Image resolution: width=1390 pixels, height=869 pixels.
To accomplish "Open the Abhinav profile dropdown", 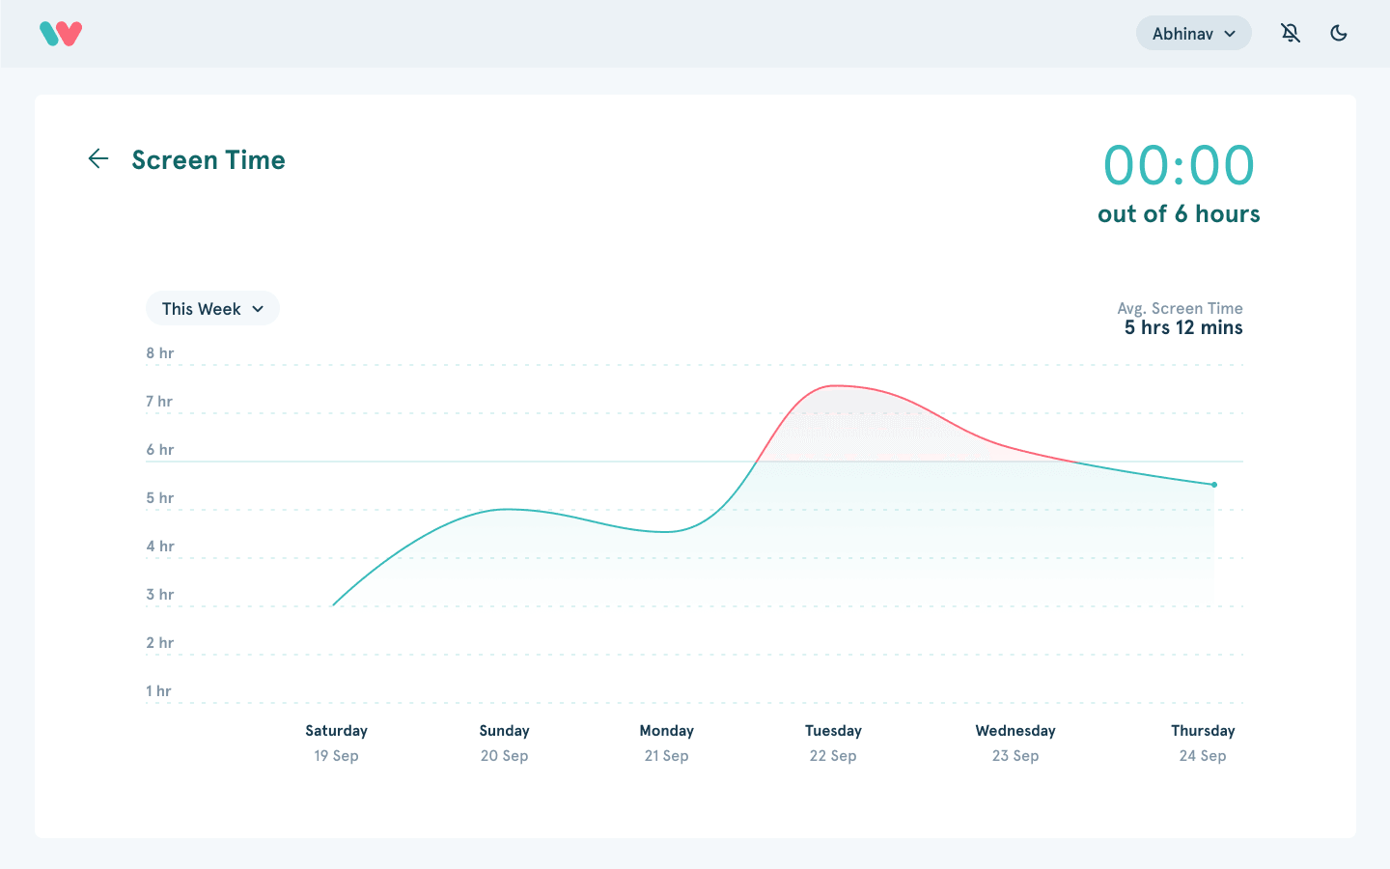I will pyautogui.click(x=1194, y=34).
